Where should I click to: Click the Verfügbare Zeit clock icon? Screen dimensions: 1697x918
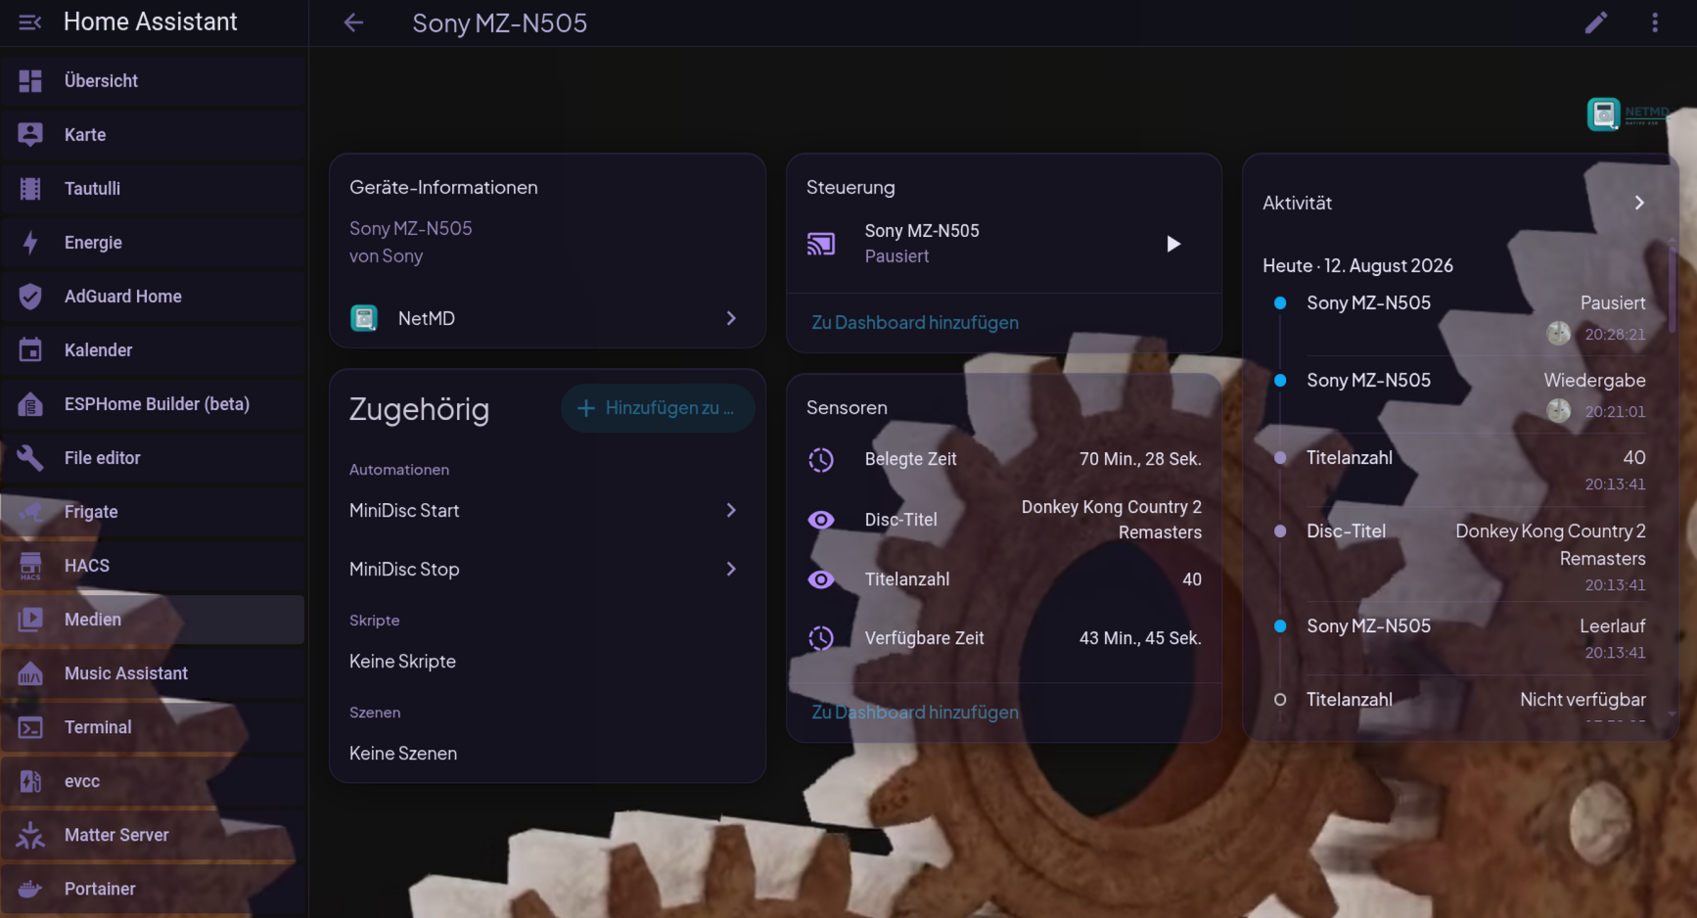pos(821,638)
